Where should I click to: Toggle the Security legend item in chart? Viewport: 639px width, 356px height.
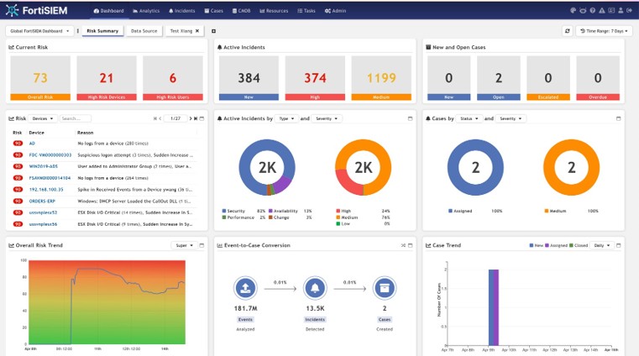(235, 211)
